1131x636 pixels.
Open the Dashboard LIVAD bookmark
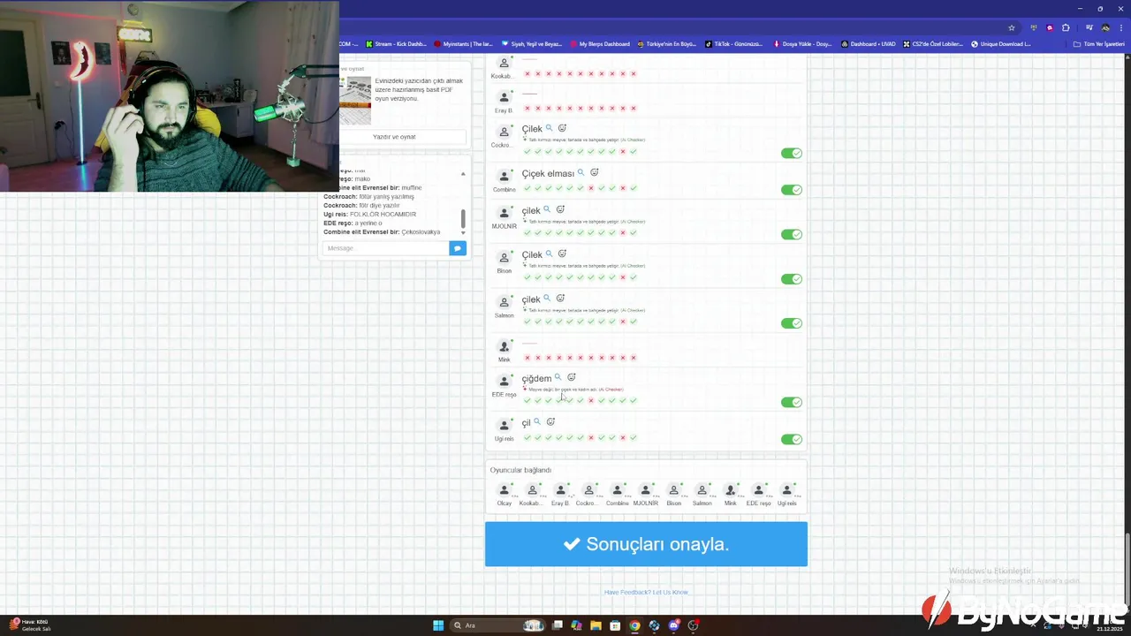[869, 43]
